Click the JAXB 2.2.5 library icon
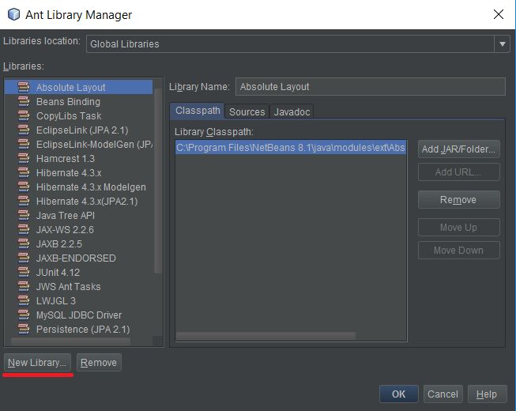This screenshot has width=516, height=411. click(24, 243)
